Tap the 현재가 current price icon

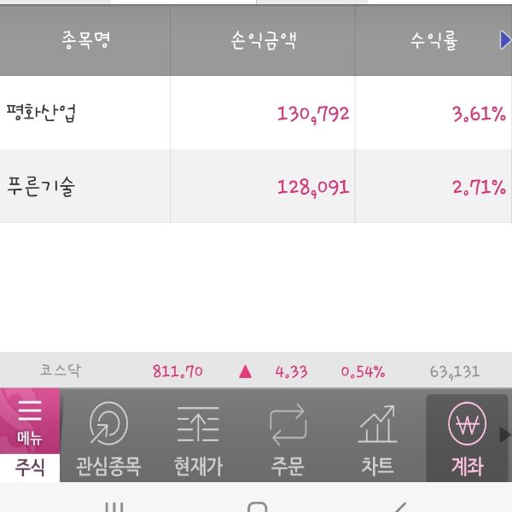pos(198,435)
